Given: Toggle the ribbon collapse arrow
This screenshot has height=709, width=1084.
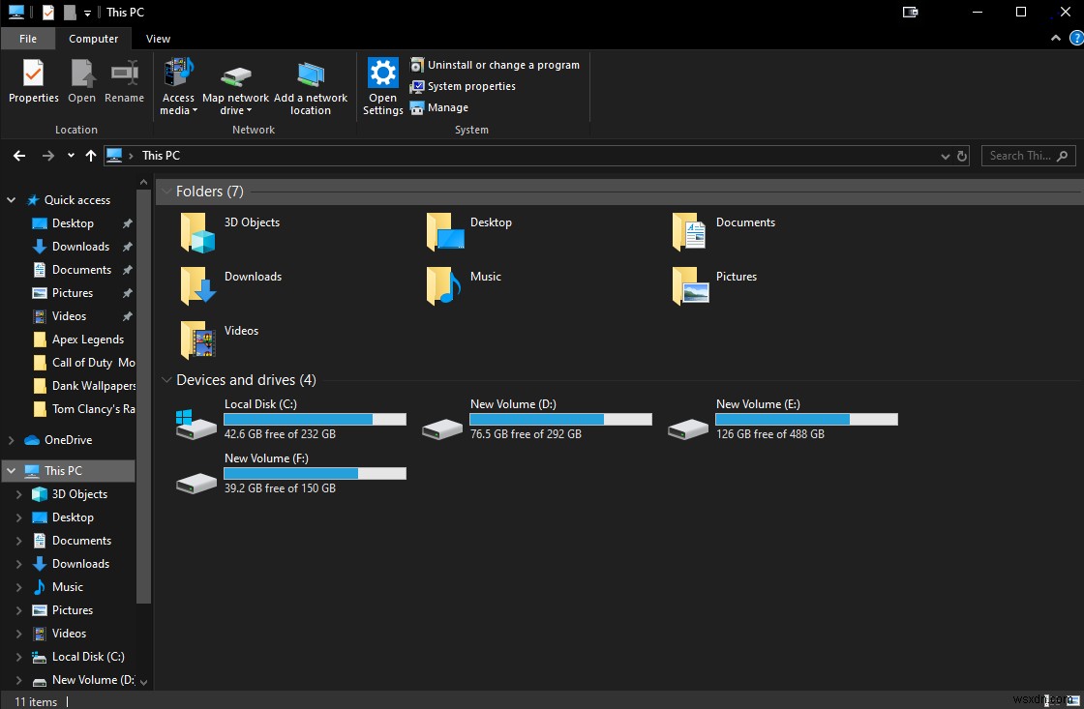Looking at the screenshot, I should [1055, 38].
